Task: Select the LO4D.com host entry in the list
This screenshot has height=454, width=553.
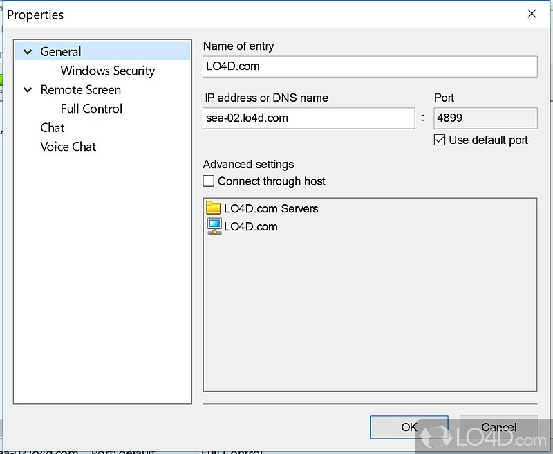Action: pyautogui.click(x=250, y=226)
